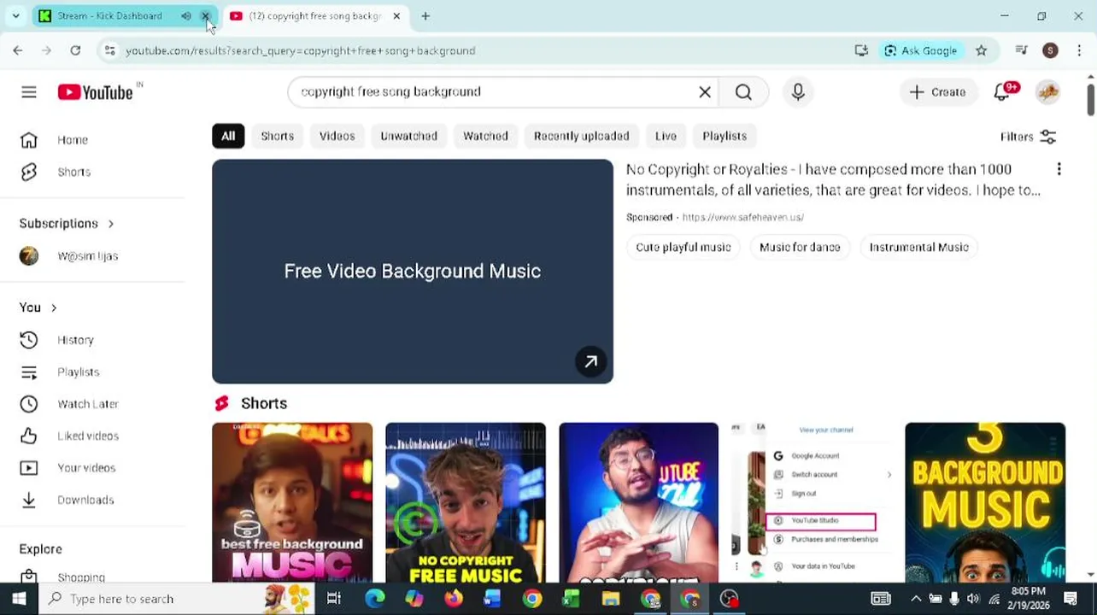
Task: Click the Music for dance chip
Action: coord(800,247)
